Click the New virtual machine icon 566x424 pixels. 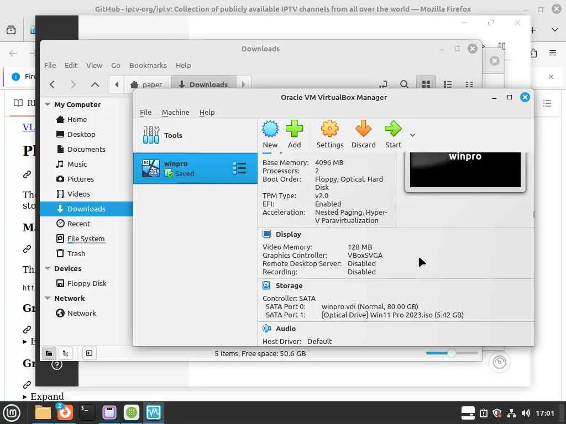[x=270, y=134]
